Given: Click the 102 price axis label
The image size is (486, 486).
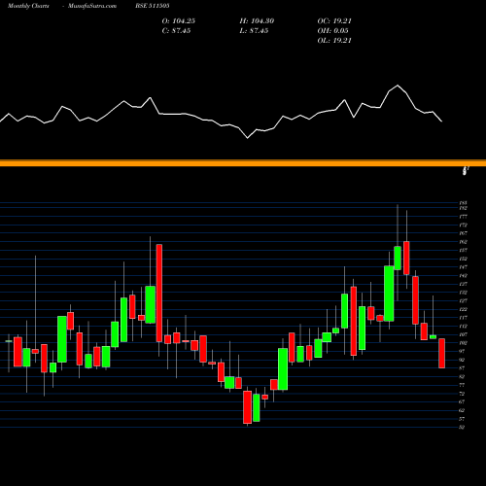Looking at the screenshot, I should (463, 343).
